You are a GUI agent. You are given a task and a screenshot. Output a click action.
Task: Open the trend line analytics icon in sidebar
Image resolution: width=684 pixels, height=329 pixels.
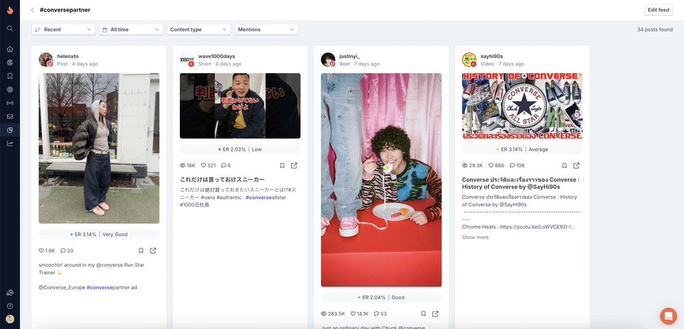tap(10, 143)
